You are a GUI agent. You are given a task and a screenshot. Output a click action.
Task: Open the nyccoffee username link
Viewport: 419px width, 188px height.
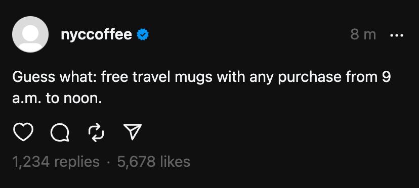tap(96, 34)
